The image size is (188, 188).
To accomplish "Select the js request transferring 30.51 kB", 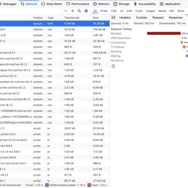I will [55, 128].
